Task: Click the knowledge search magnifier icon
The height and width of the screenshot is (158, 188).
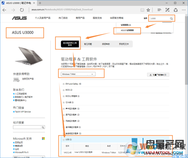Action: coord(43,127)
